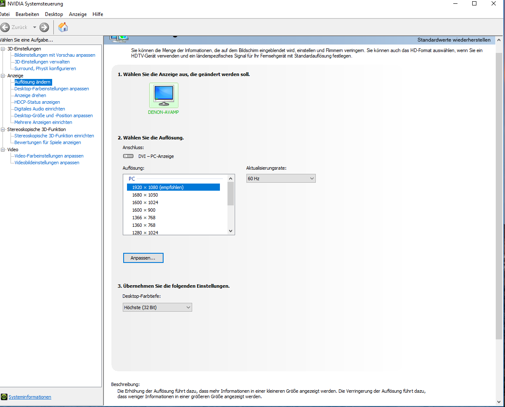Click Standardwerte wiederherstellen link

coord(454,40)
